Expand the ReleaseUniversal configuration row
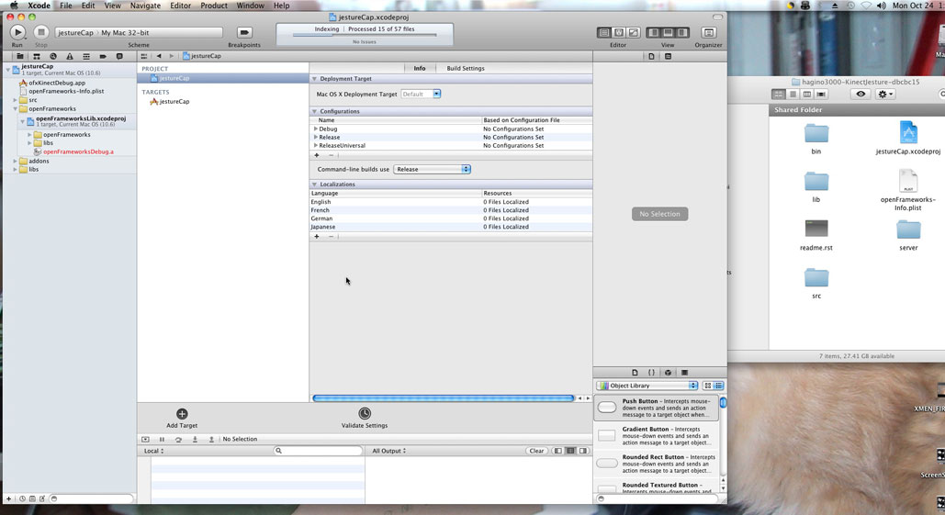 315,146
